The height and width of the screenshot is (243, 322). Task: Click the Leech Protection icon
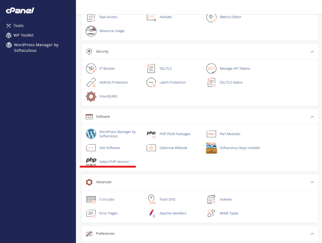pos(151,83)
